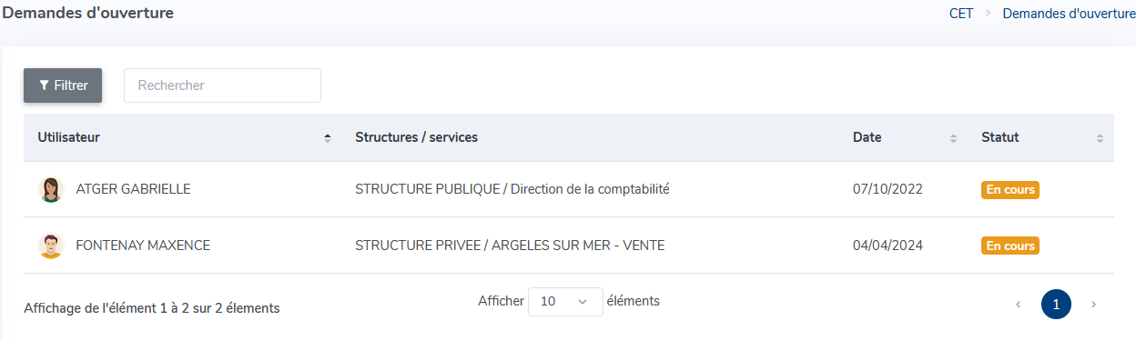The height and width of the screenshot is (341, 1136).
Task: Open the FONTENAY MAXENCE row
Action: (x=569, y=246)
